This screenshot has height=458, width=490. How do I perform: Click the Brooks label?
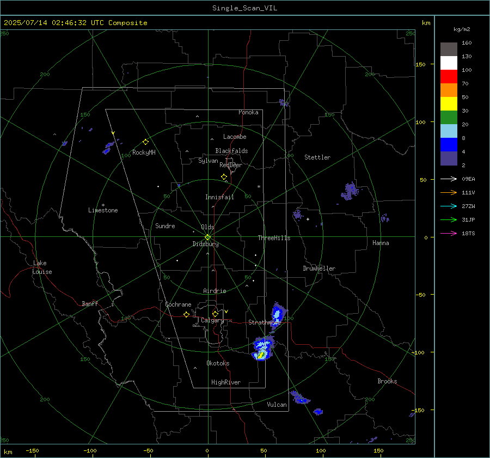387,381
